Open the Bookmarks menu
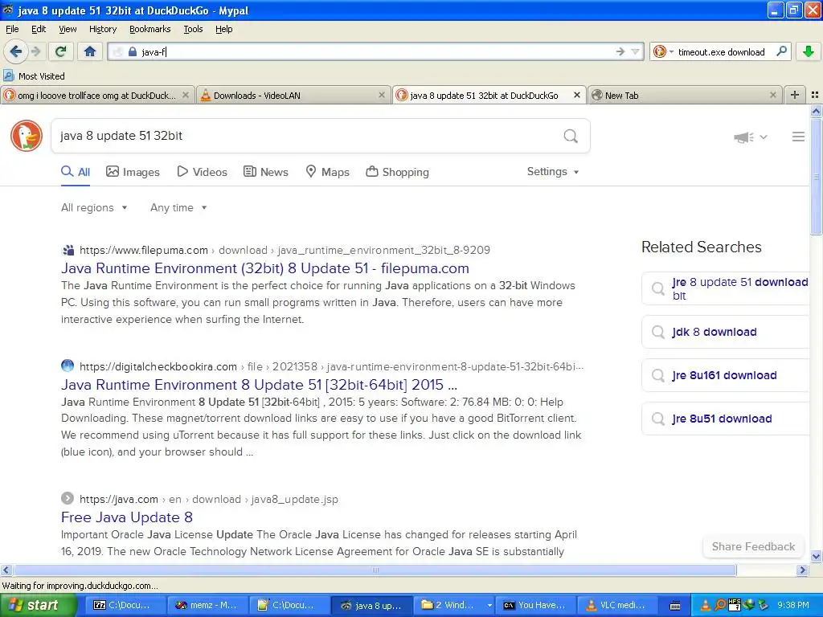This screenshot has width=823, height=617. (149, 29)
